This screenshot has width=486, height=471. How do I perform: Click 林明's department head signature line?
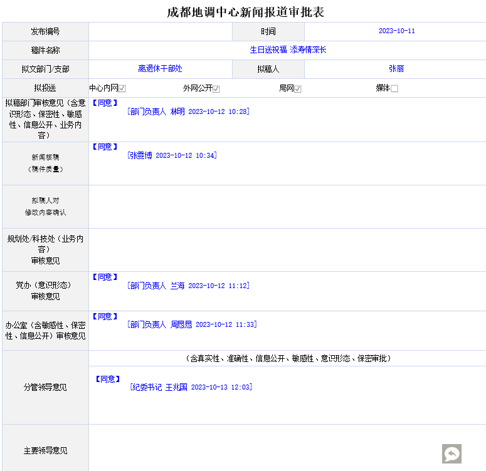[x=188, y=111]
